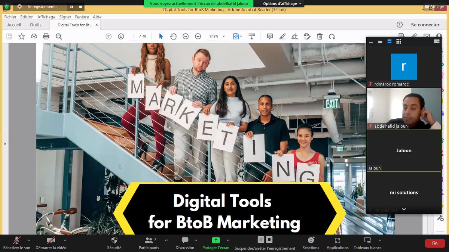Image resolution: width=449 pixels, height=252 pixels.
Task: Go to next page arrow
Action: click(121, 36)
